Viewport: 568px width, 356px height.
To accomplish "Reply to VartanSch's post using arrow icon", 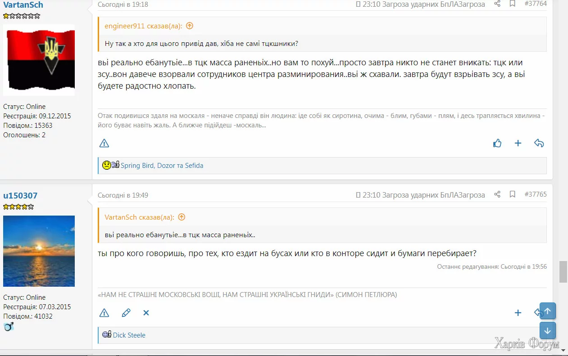I will (539, 143).
